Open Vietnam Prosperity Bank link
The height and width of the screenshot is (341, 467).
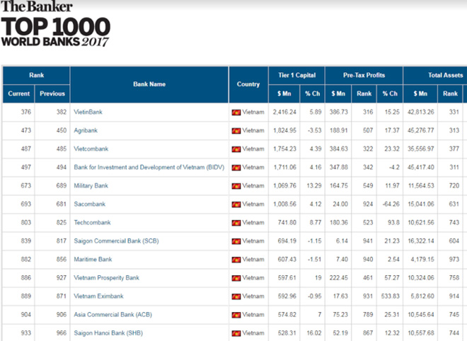(x=106, y=278)
